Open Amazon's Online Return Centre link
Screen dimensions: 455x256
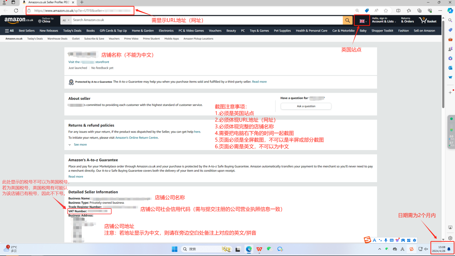click(136, 138)
